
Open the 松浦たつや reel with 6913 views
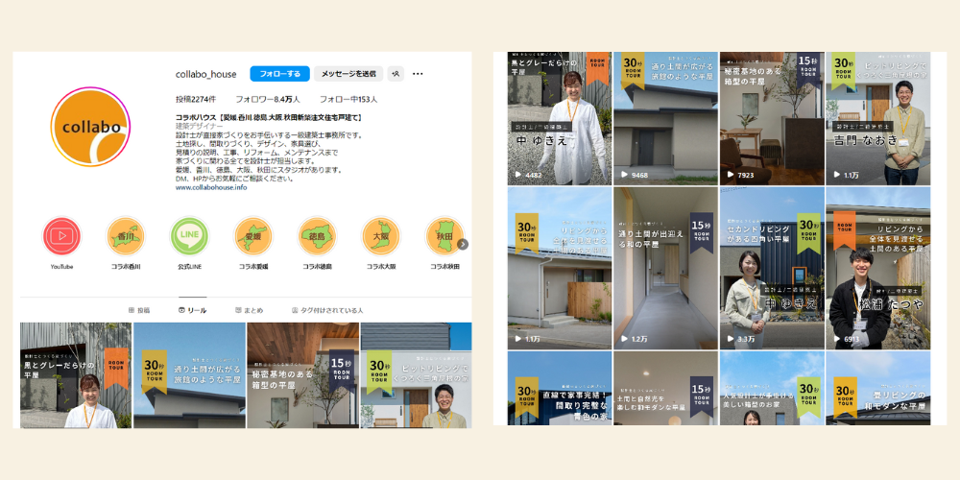point(877,268)
